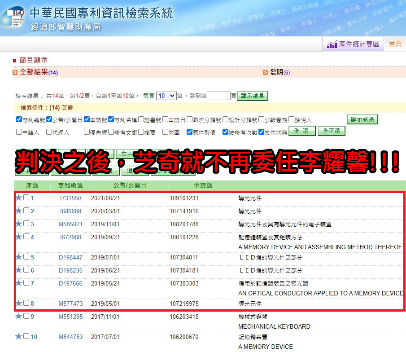406x352 pixels.
Task: Open patent link M551295
Action: click(70, 317)
